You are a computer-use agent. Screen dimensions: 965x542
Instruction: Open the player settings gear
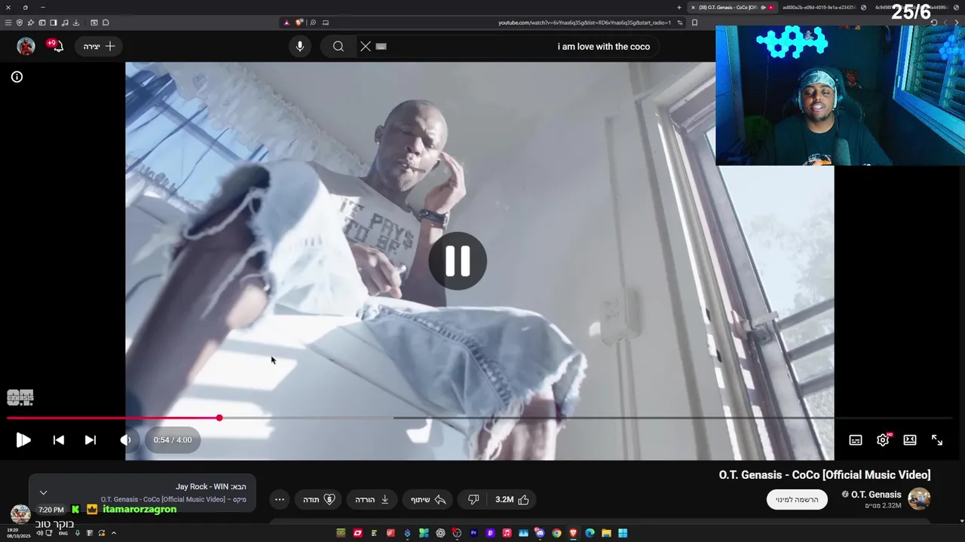pos(883,440)
